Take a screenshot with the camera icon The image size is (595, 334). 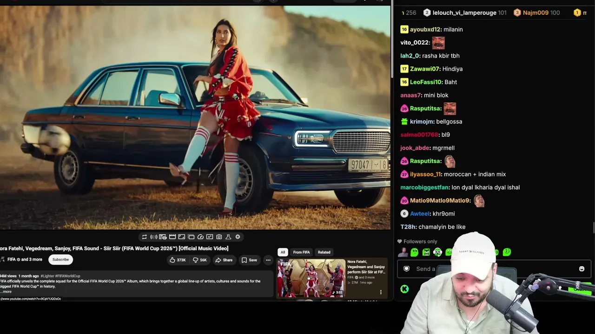[219, 237]
